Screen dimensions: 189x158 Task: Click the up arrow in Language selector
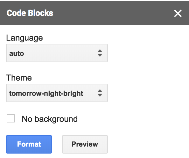(x=100, y=51)
